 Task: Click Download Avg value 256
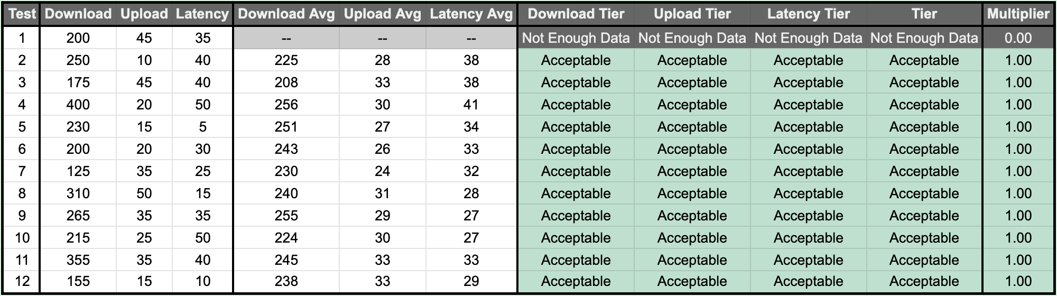pyautogui.click(x=286, y=105)
